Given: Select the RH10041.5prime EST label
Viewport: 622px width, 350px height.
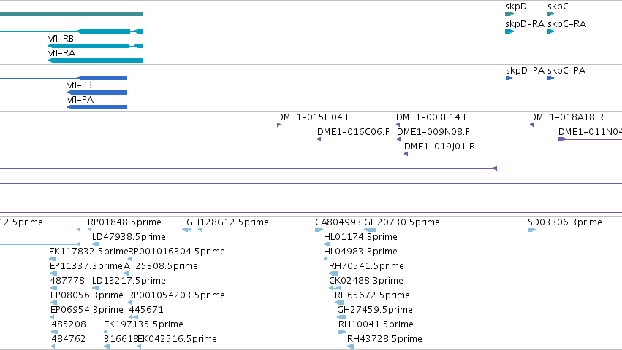Looking at the screenshot, I should (x=376, y=324).
